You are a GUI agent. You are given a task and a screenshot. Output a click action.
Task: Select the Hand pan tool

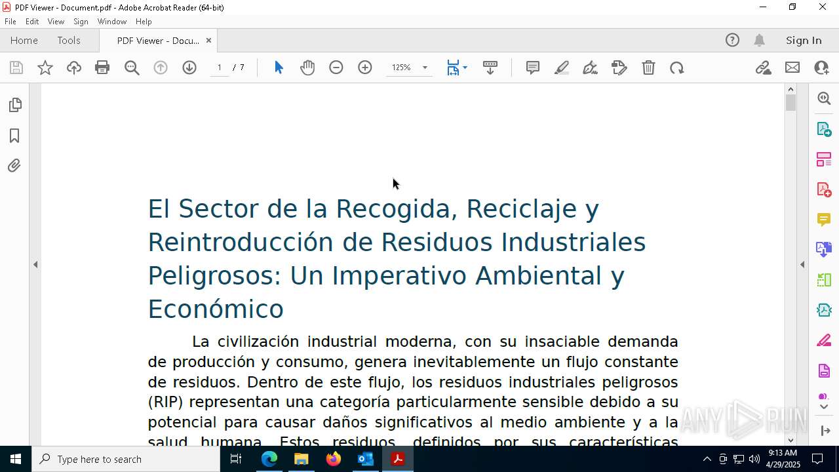[x=307, y=68]
